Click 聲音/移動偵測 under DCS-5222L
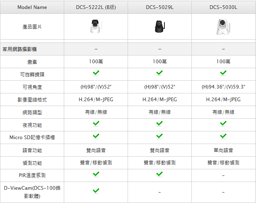Viewport: 256px width, 204px height. tap(96, 163)
